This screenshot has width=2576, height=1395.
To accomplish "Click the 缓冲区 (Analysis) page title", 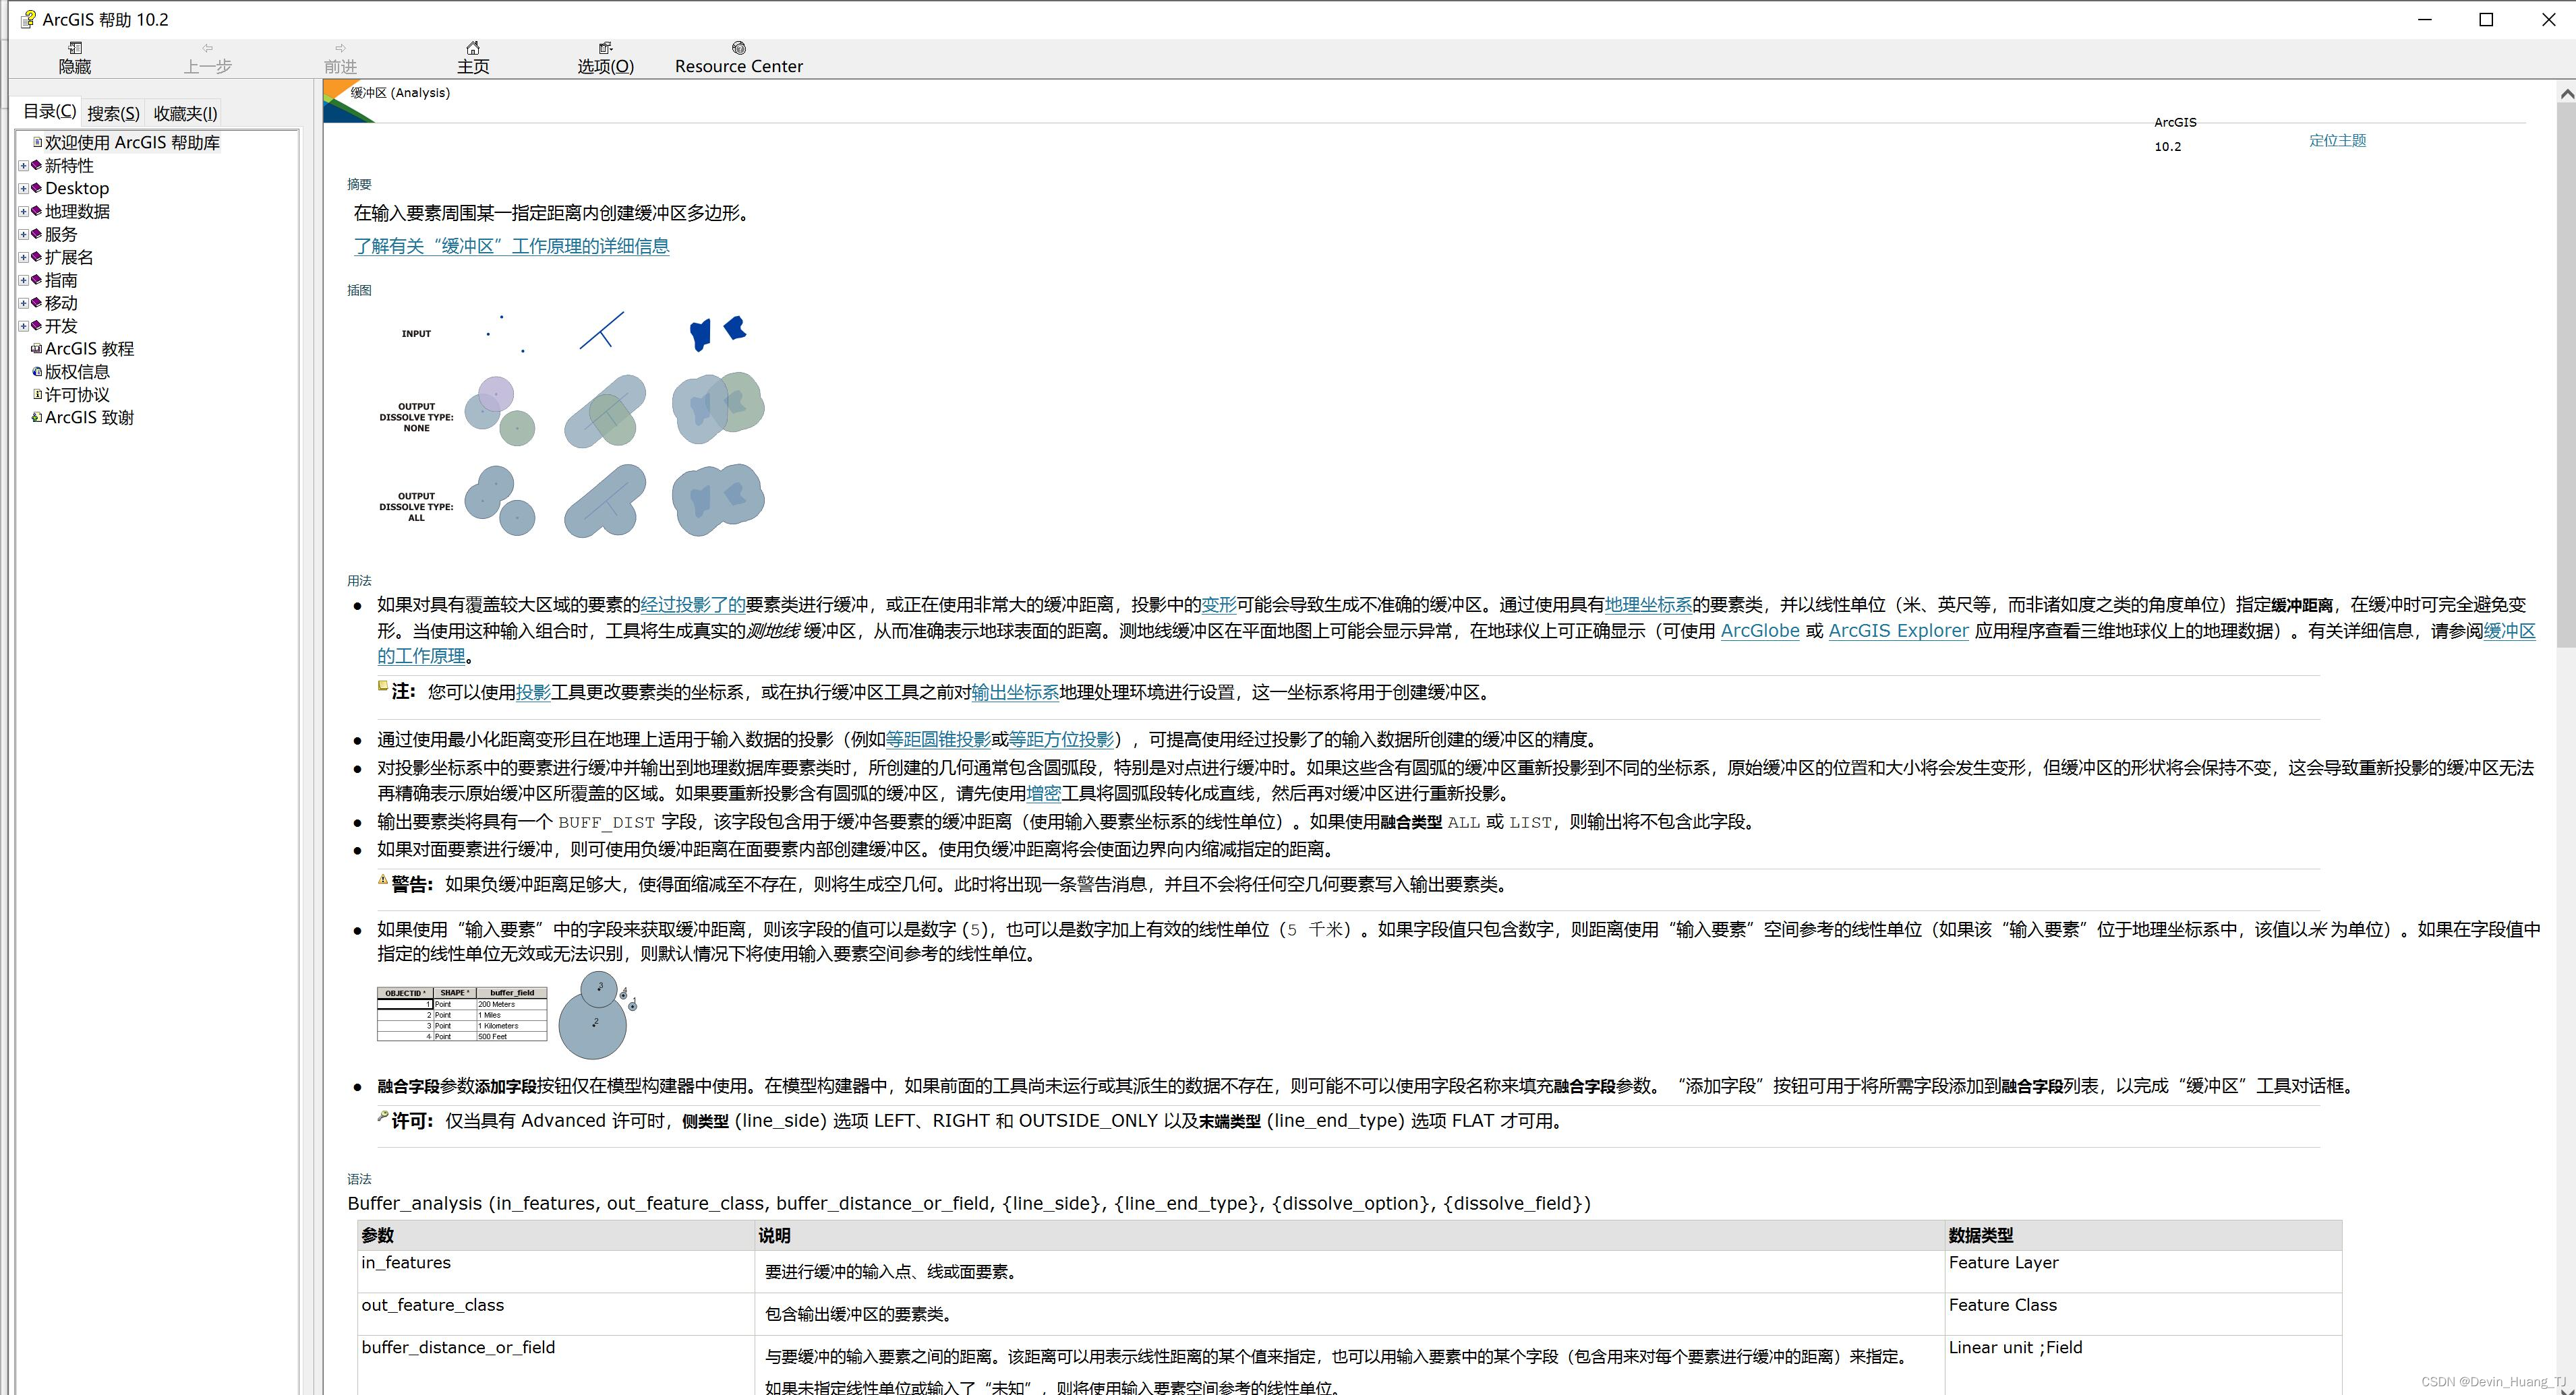I will click(x=400, y=93).
